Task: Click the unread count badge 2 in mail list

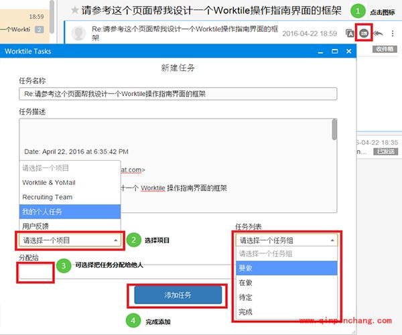Action: [40, 29]
